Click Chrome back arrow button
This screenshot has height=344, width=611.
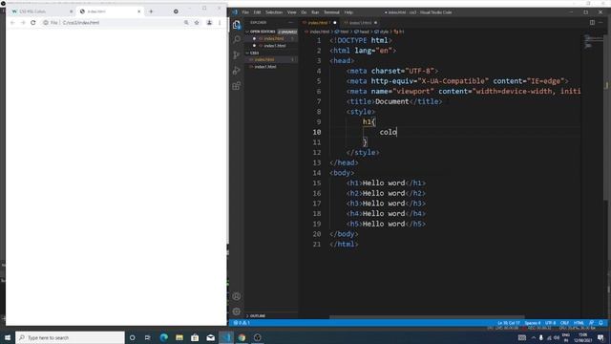[x=12, y=23]
